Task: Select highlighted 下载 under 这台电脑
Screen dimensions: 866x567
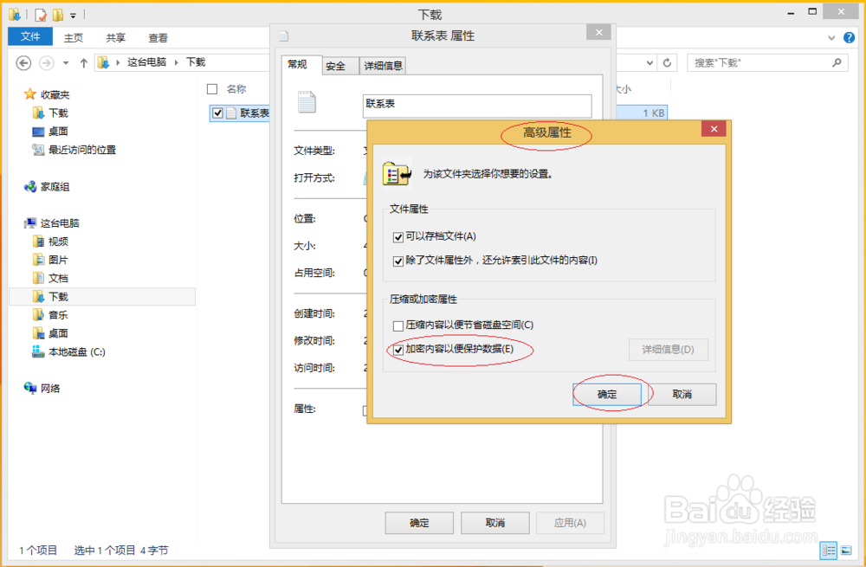Action: click(x=102, y=296)
